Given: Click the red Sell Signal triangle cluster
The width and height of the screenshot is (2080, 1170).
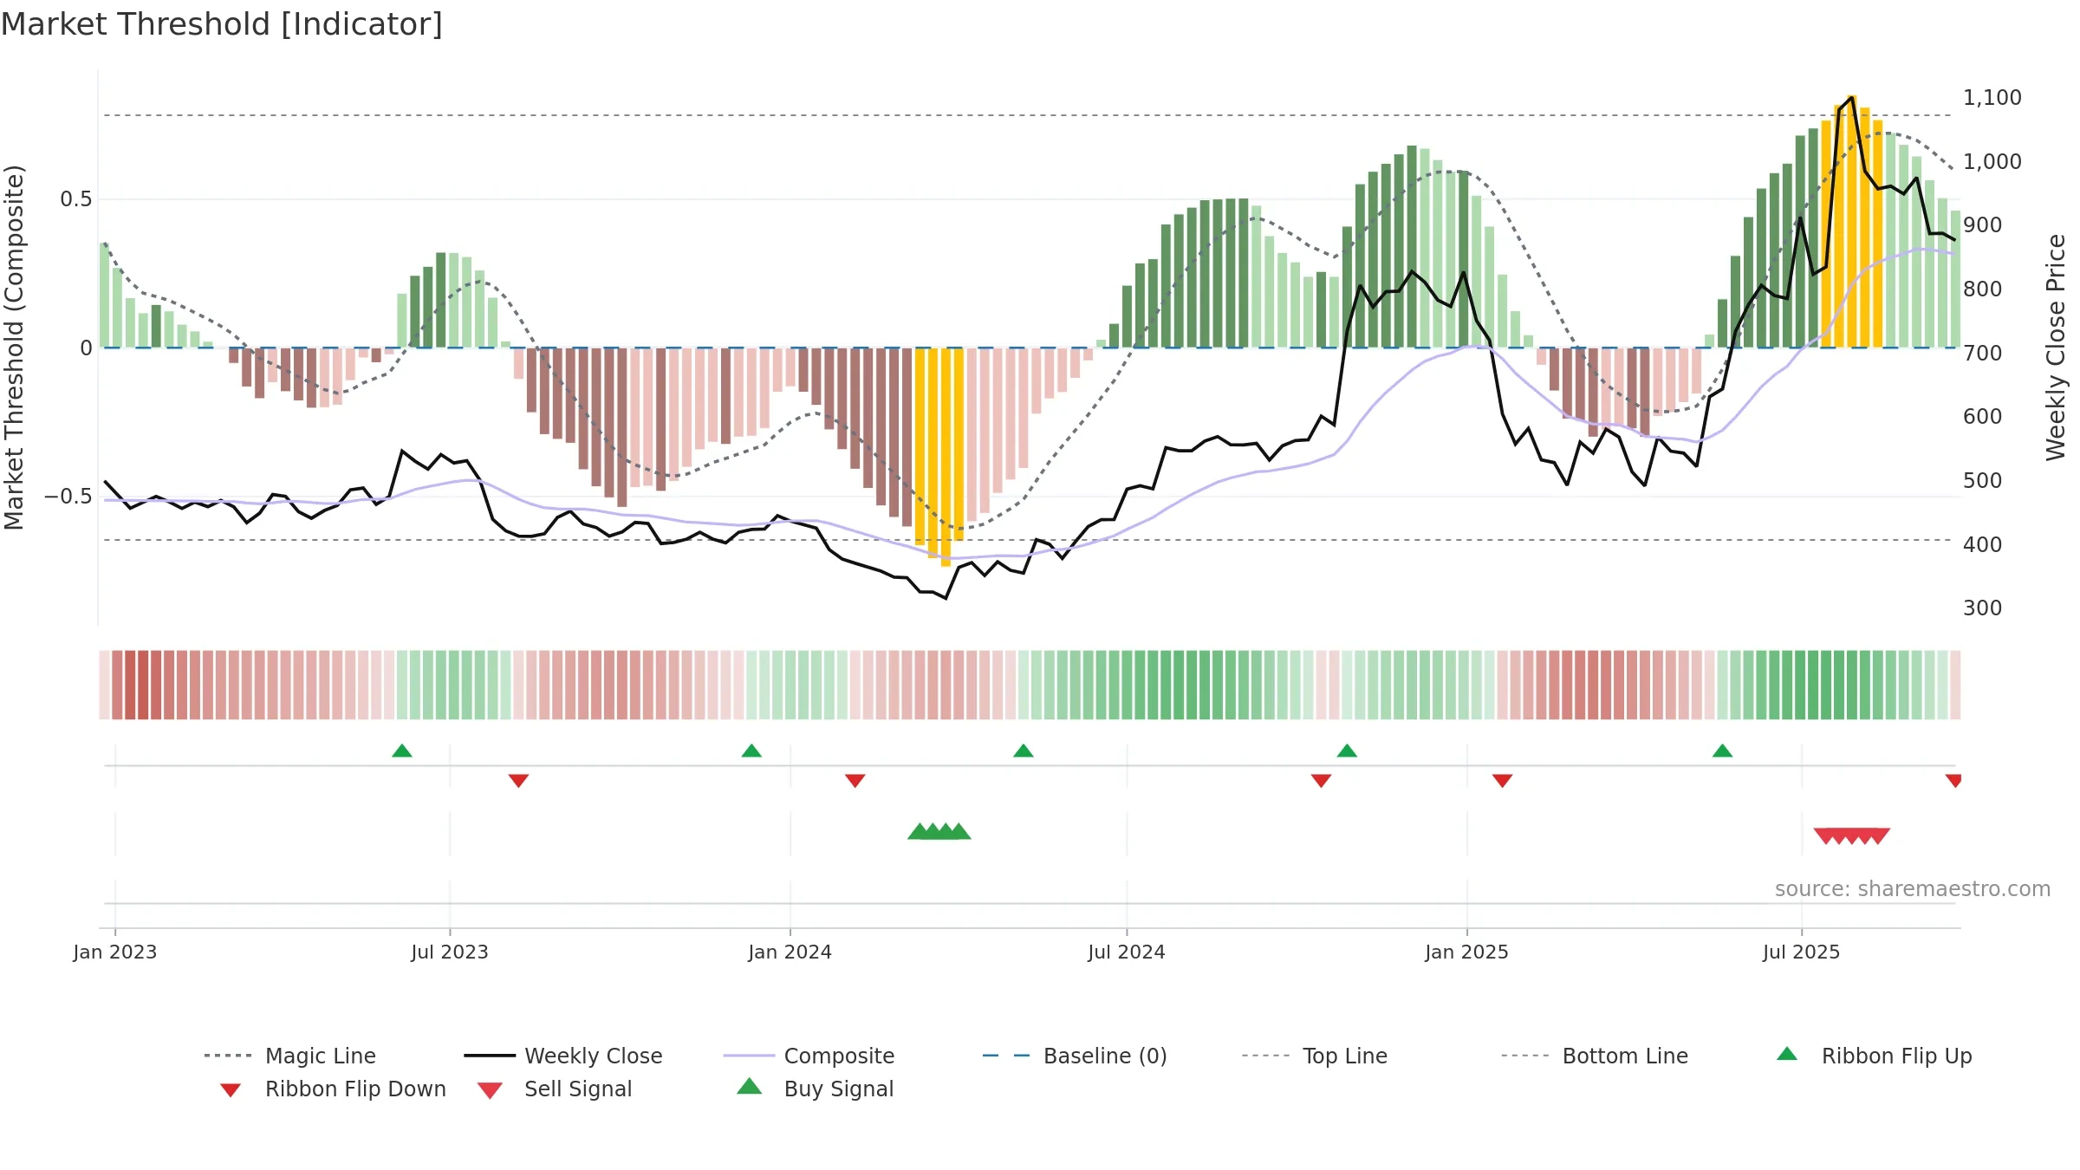Looking at the screenshot, I should [1852, 836].
